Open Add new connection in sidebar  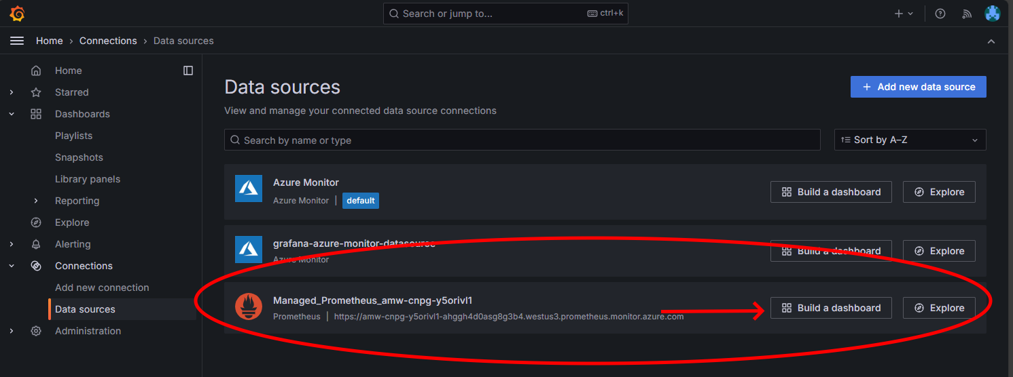pyautogui.click(x=102, y=287)
